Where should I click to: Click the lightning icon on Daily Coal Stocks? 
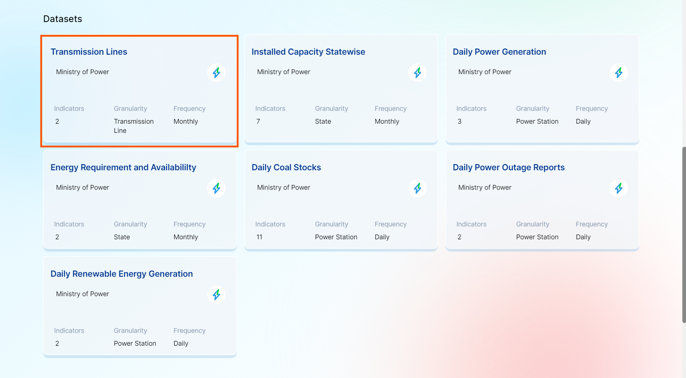(x=417, y=188)
